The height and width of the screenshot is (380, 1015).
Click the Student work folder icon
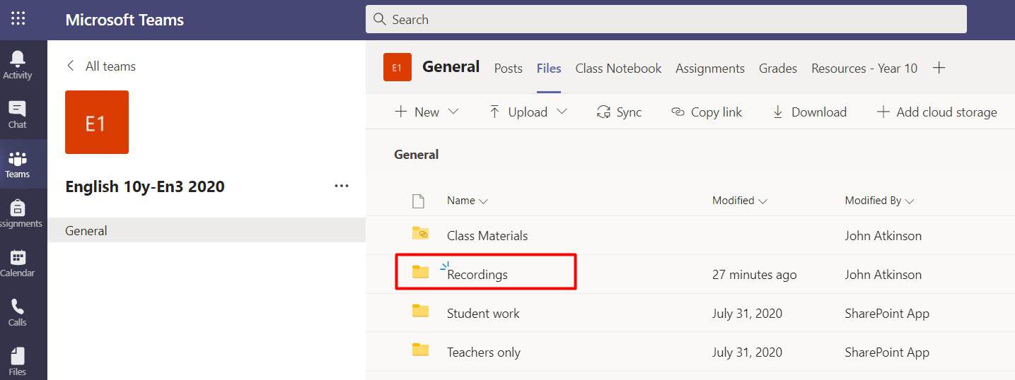[420, 310]
